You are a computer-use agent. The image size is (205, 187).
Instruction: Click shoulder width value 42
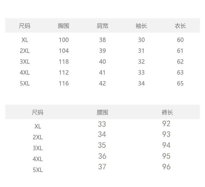click(x=102, y=83)
